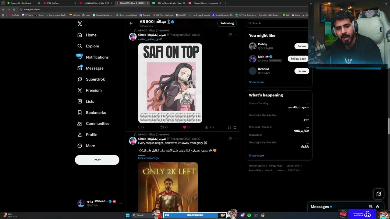Image resolution: width=390 pixels, height=219 pixels.
Task: Open three-dot menu on the second post
Action: pyautogui.click(x=235, y=139)
